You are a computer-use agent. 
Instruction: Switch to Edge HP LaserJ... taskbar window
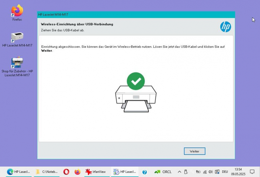coord(19,172)
